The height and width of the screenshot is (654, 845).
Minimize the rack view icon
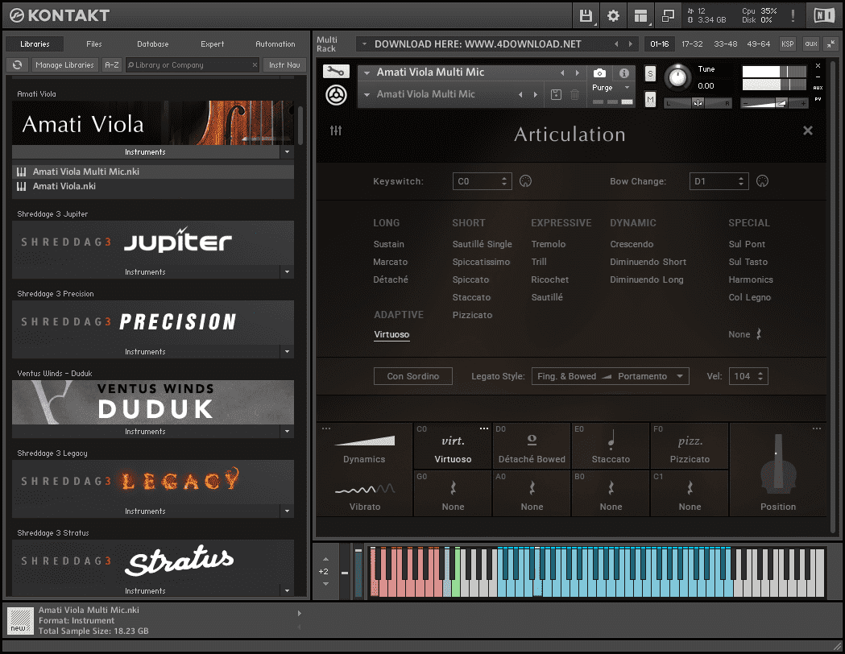tap(831, 43)
